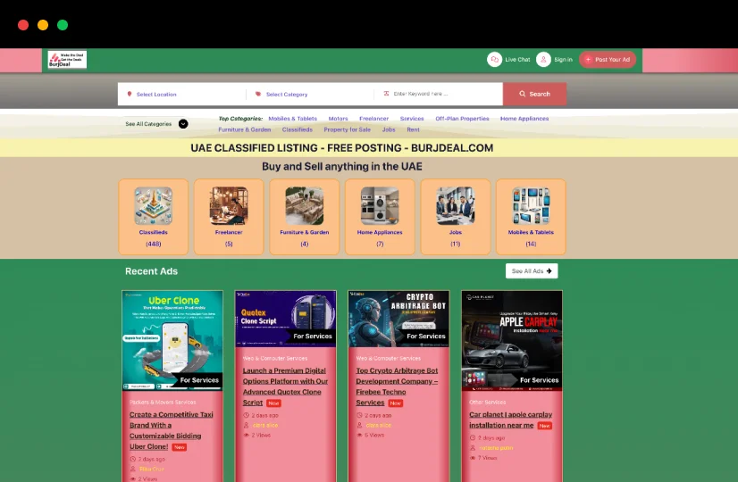Image resolution: width=738 pixels, height=482 pixels.
Task: Select the Classifieds (448) category card icon
Action: [154, 206]
